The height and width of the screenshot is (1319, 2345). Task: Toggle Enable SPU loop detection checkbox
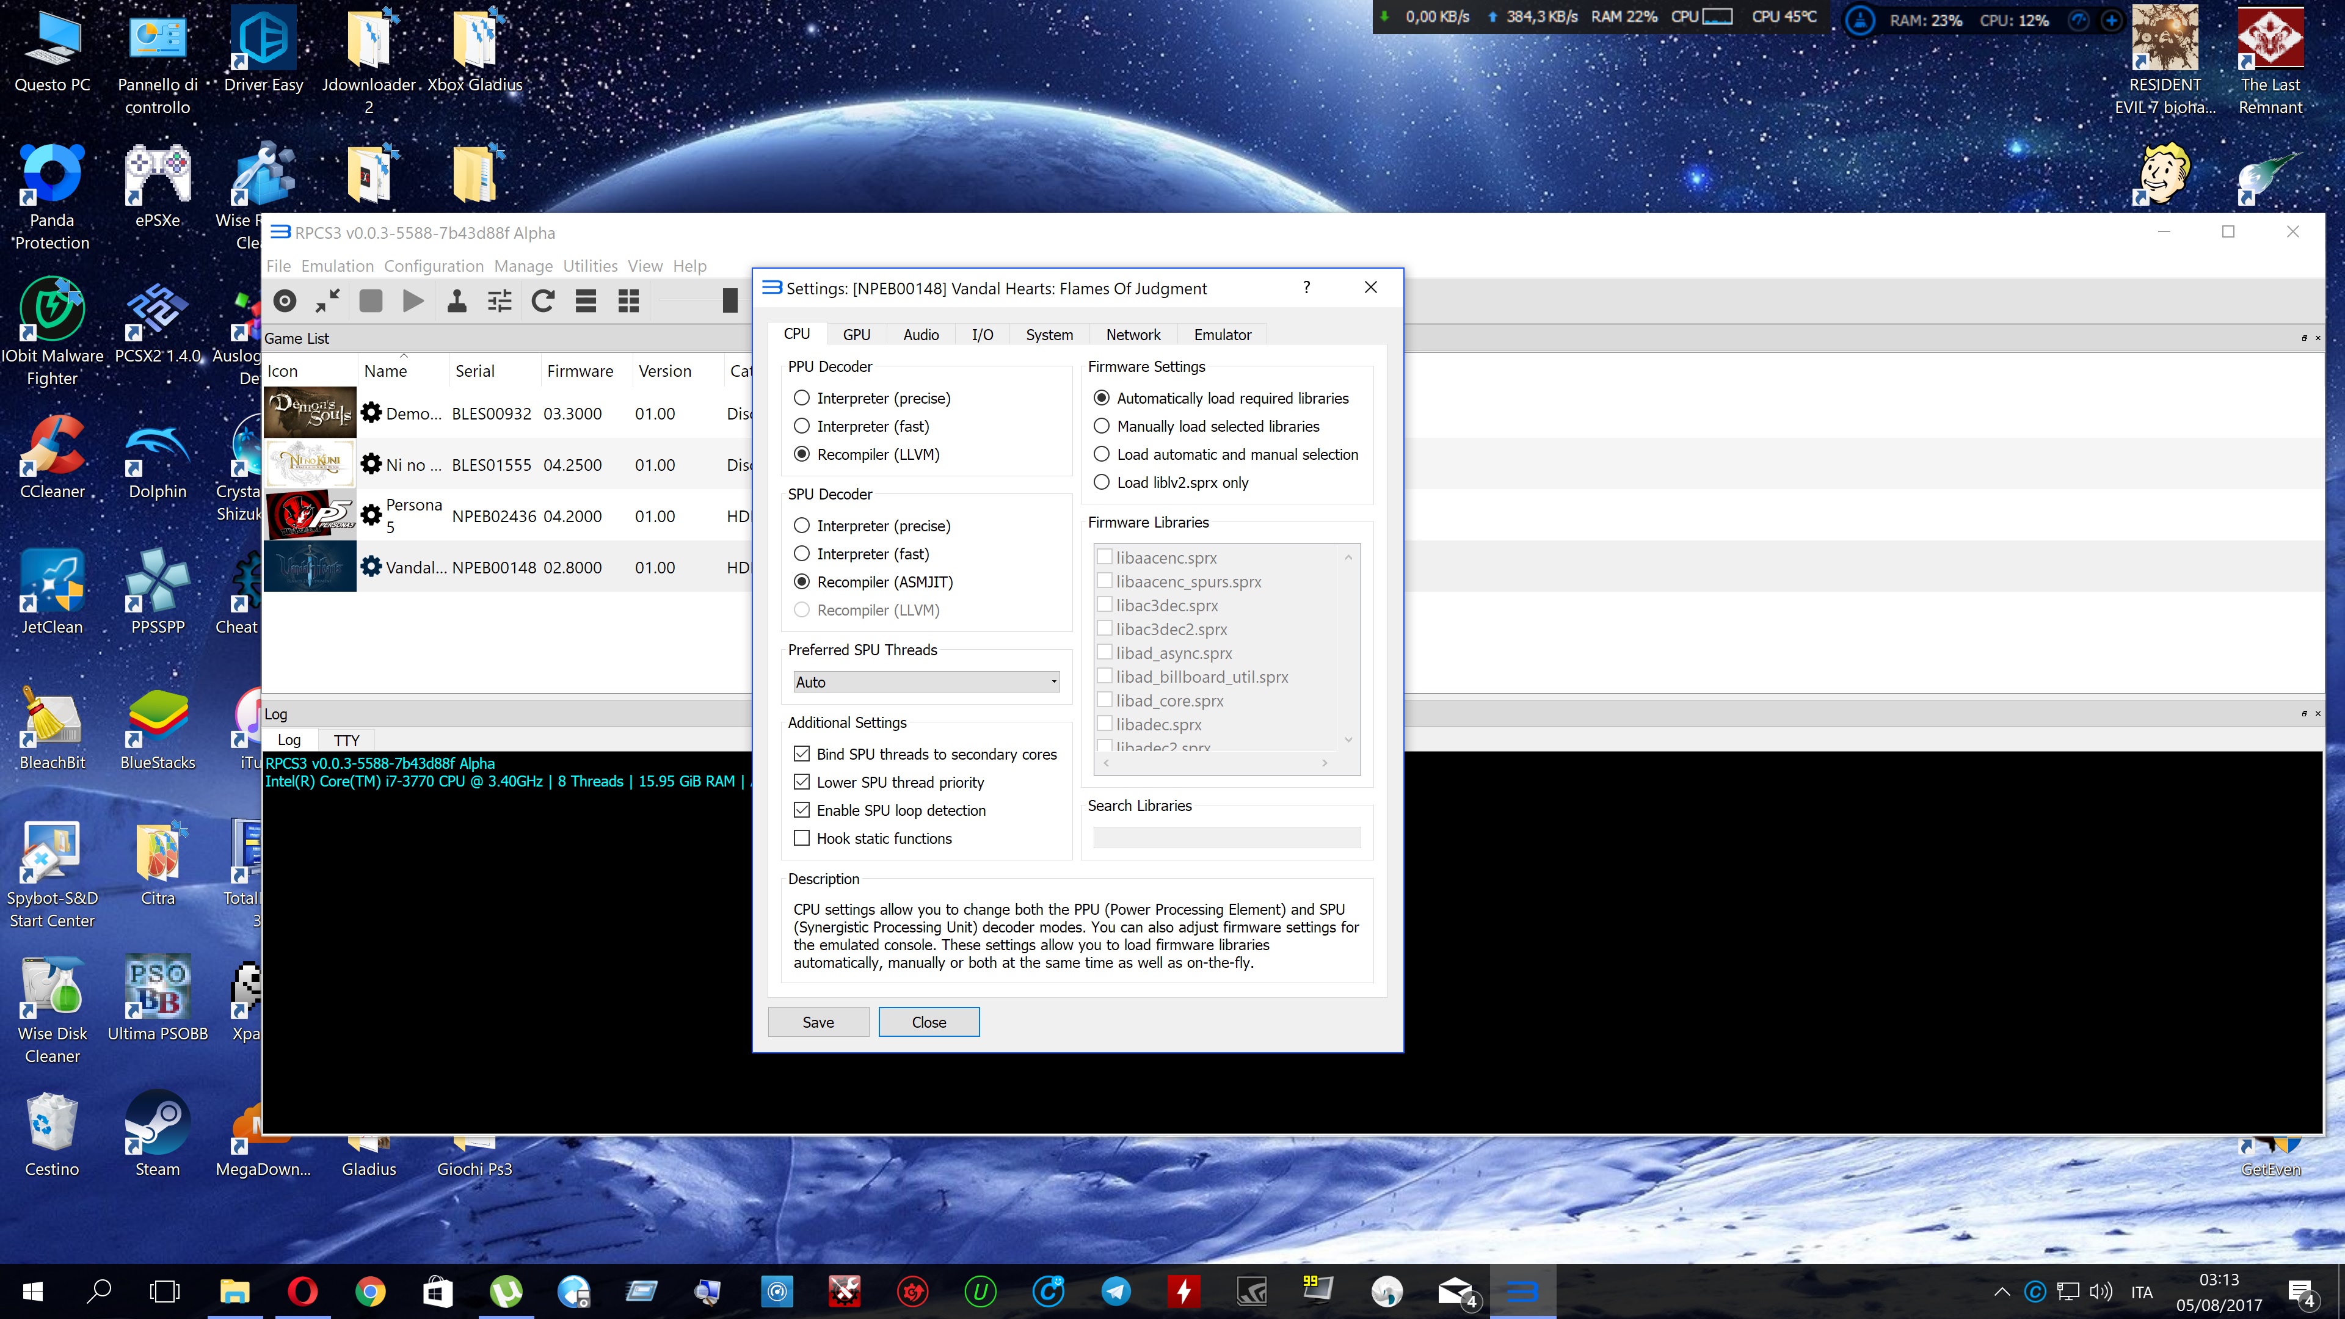889,810
